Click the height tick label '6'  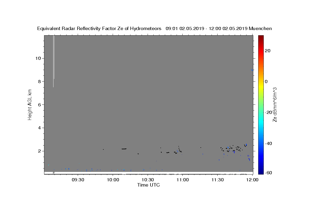[x=39, y=104]
